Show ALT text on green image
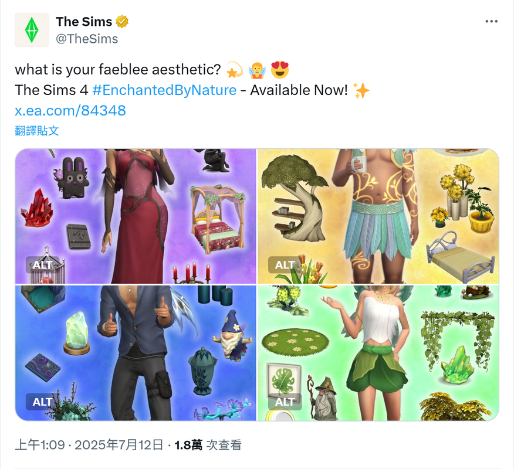 pos(284,402)
